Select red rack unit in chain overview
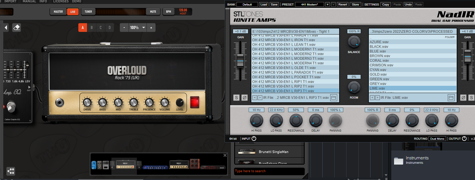Image resolution: width=475 pixels, height=180 pixels. pyautogui.click(x=213, y=167)
